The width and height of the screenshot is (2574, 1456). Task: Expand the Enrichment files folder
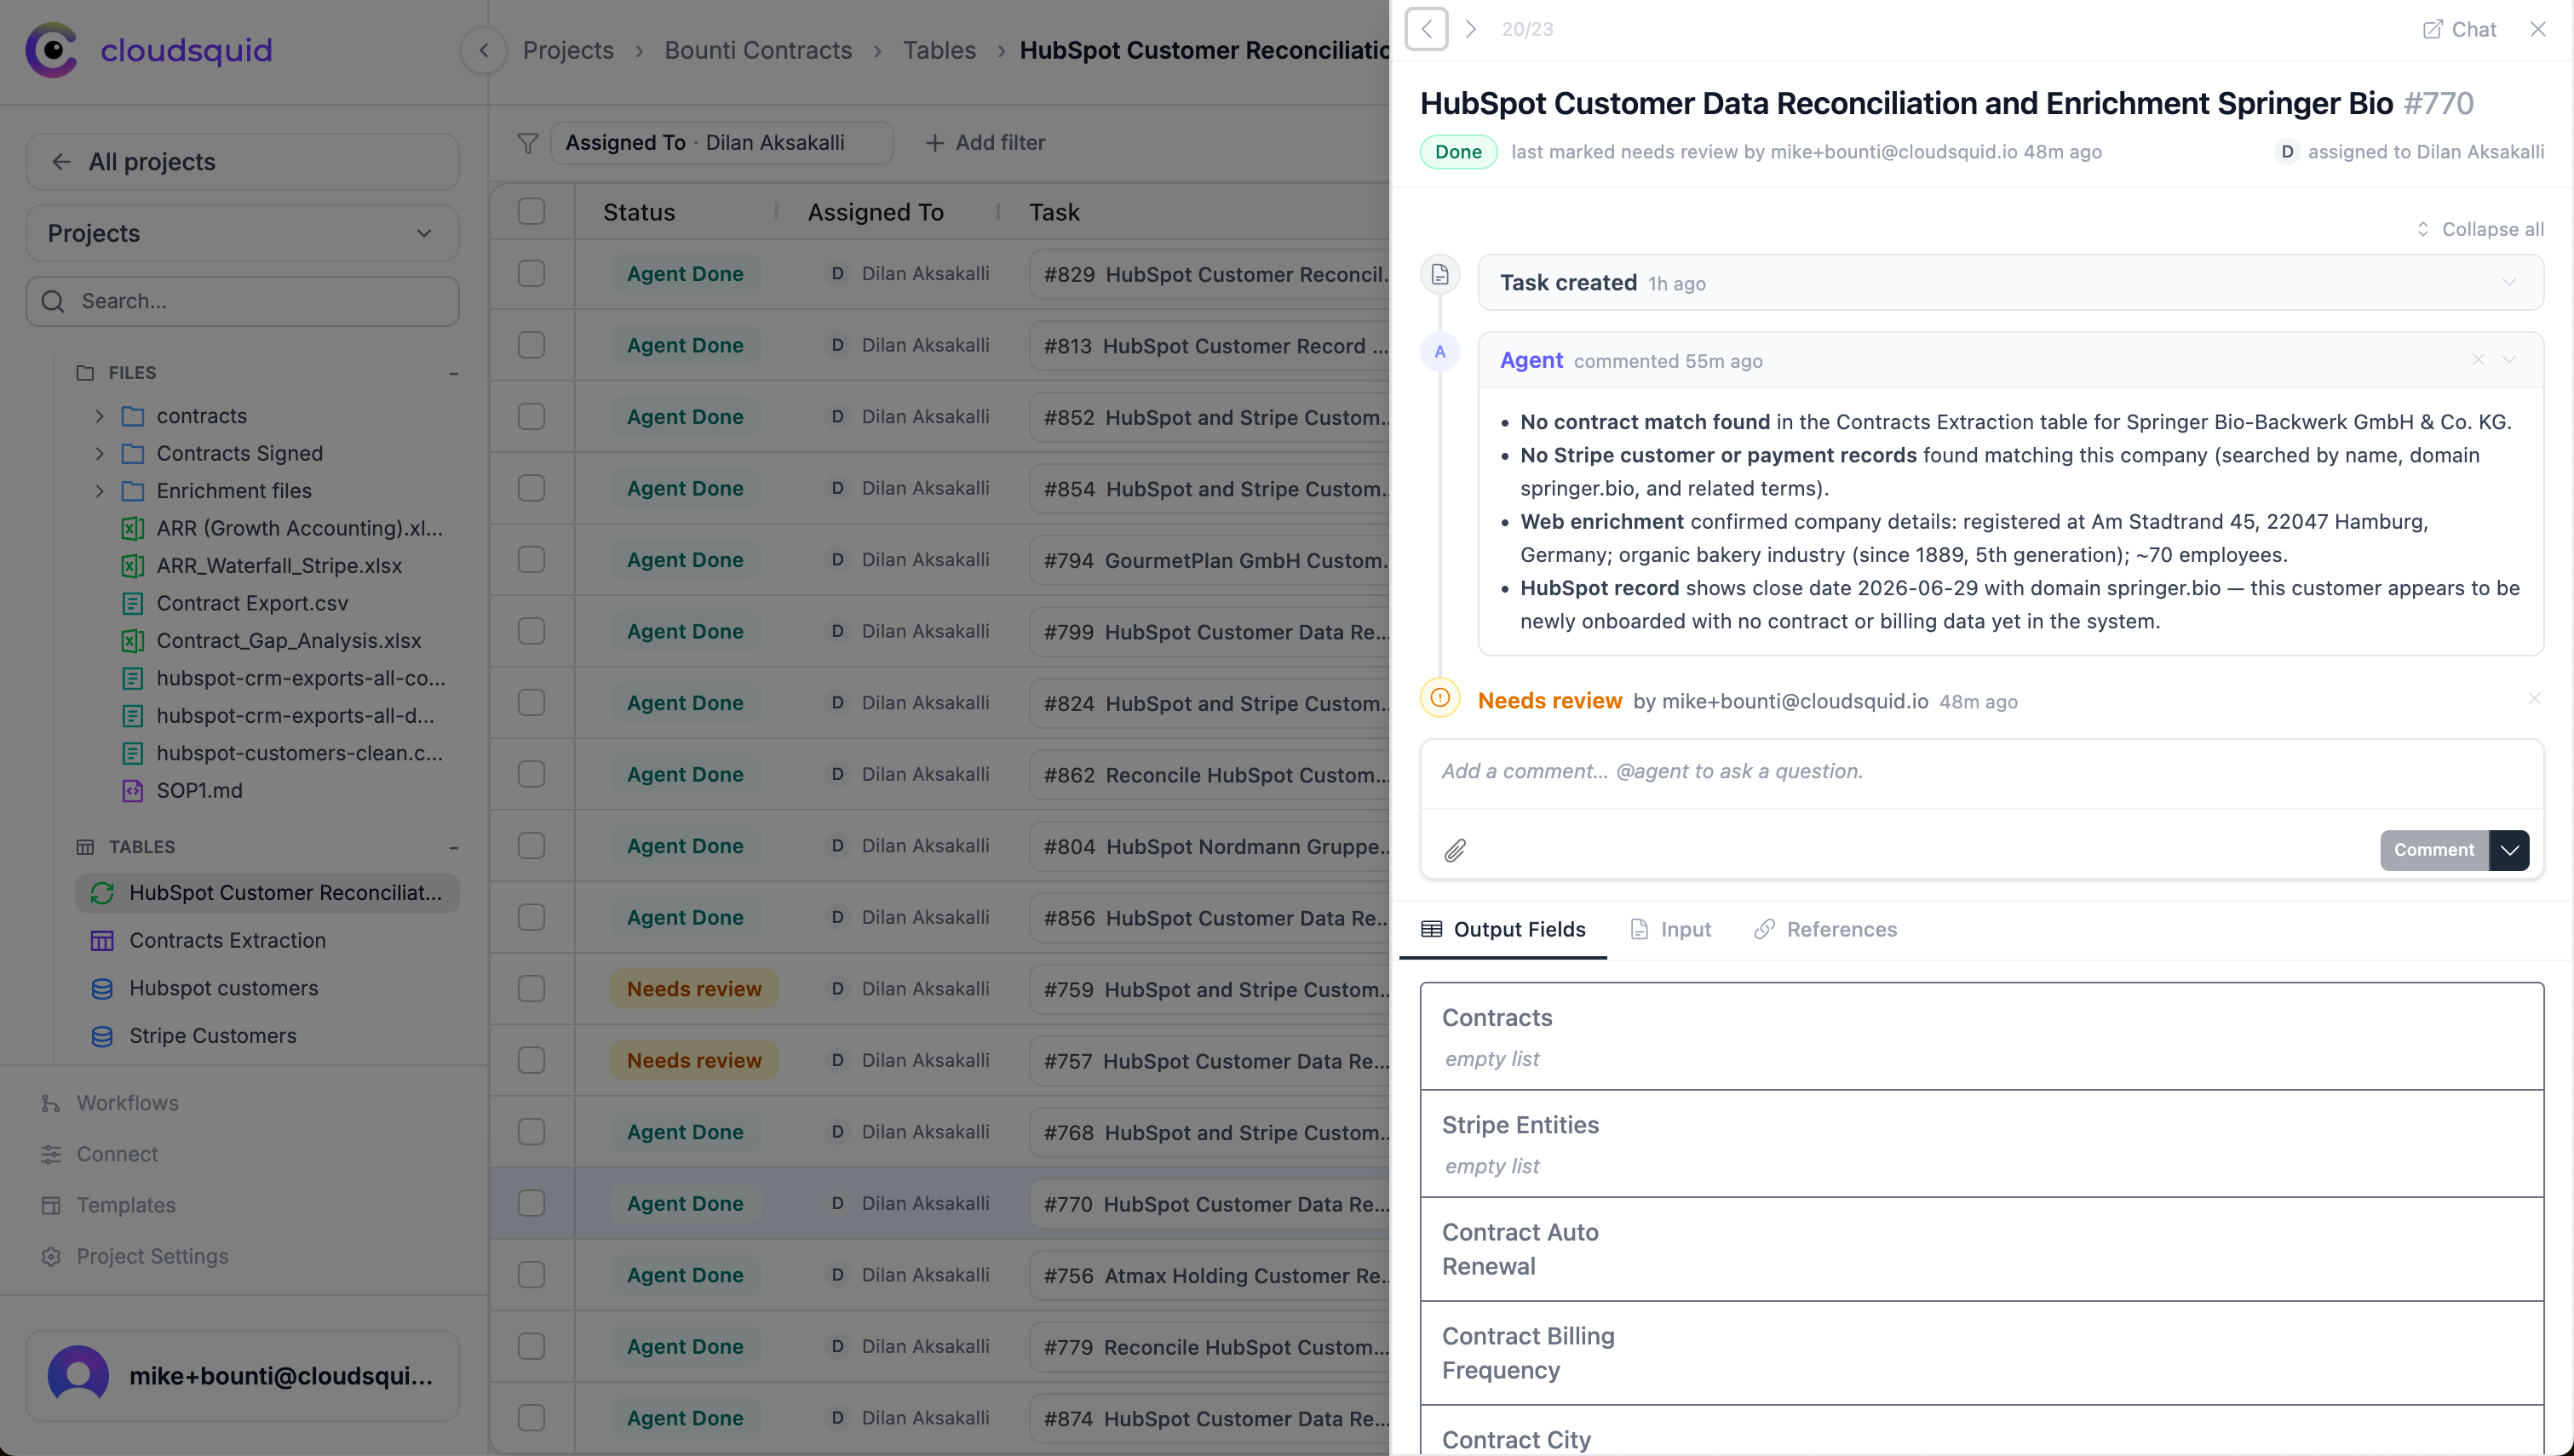100,491
